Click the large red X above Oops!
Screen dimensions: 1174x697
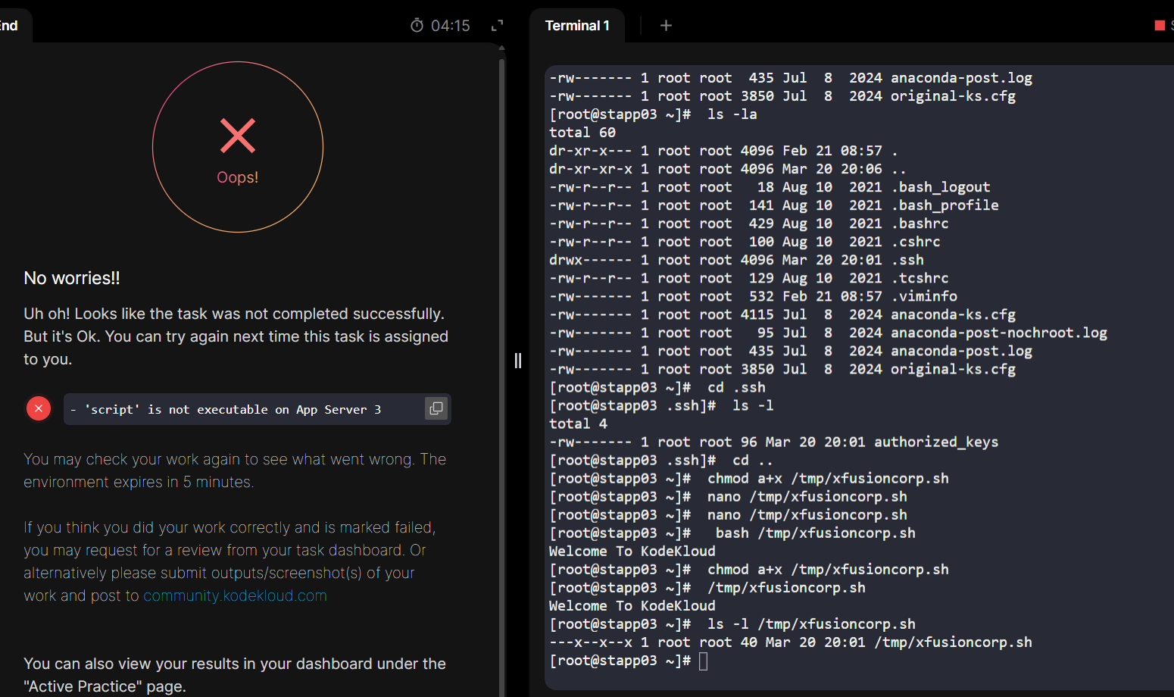pos(238,136)
